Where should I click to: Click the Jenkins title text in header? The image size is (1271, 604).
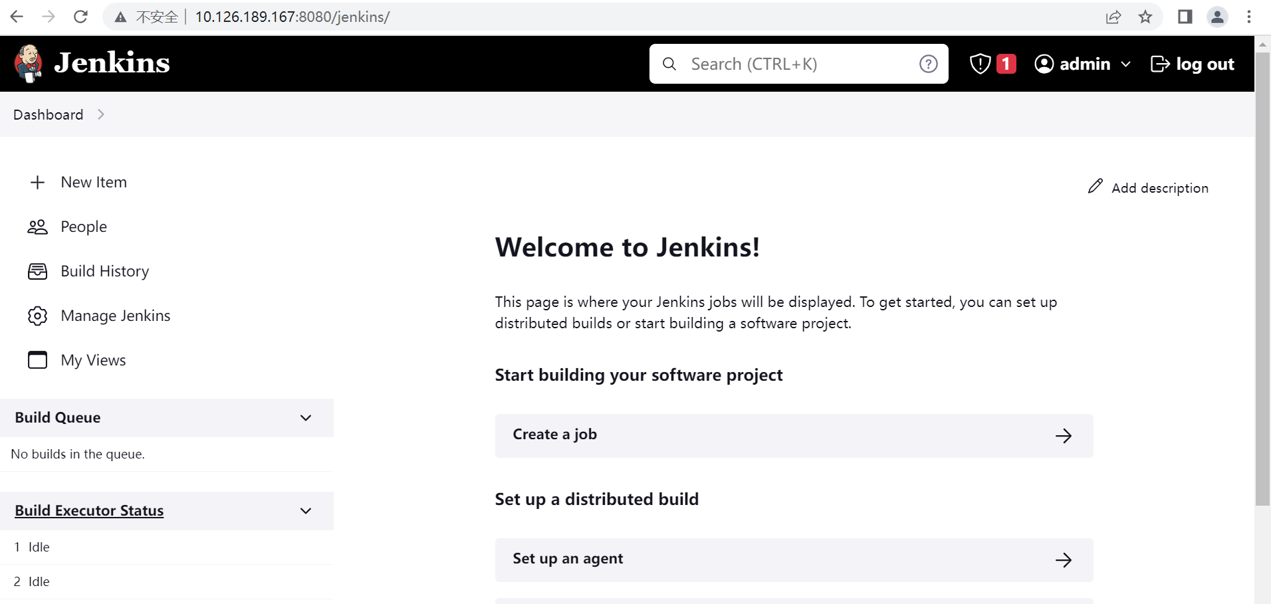pos(112,63)
